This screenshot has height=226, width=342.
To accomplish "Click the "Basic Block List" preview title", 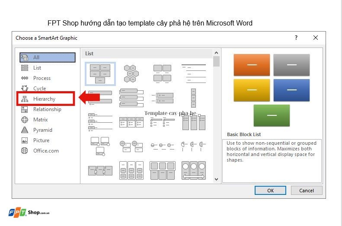I will [244, 134].
